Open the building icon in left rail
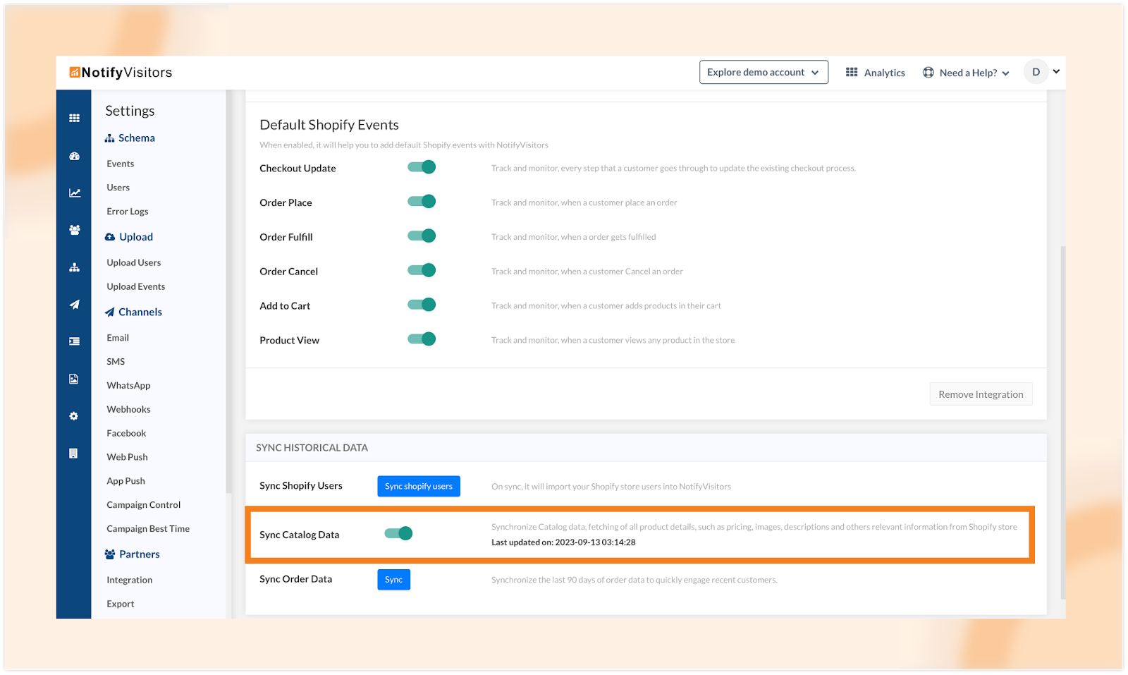Image resolution: width=1128 pixels, height=675 pixels. (x=73, y=454)
